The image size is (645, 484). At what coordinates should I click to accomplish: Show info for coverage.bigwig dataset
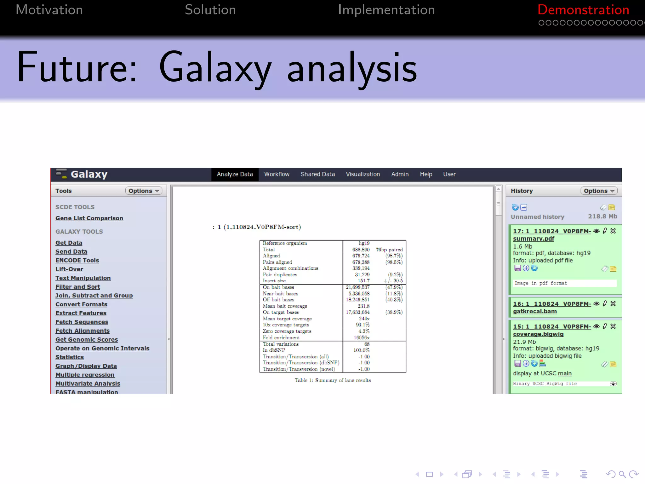click(x=526, y=364)
